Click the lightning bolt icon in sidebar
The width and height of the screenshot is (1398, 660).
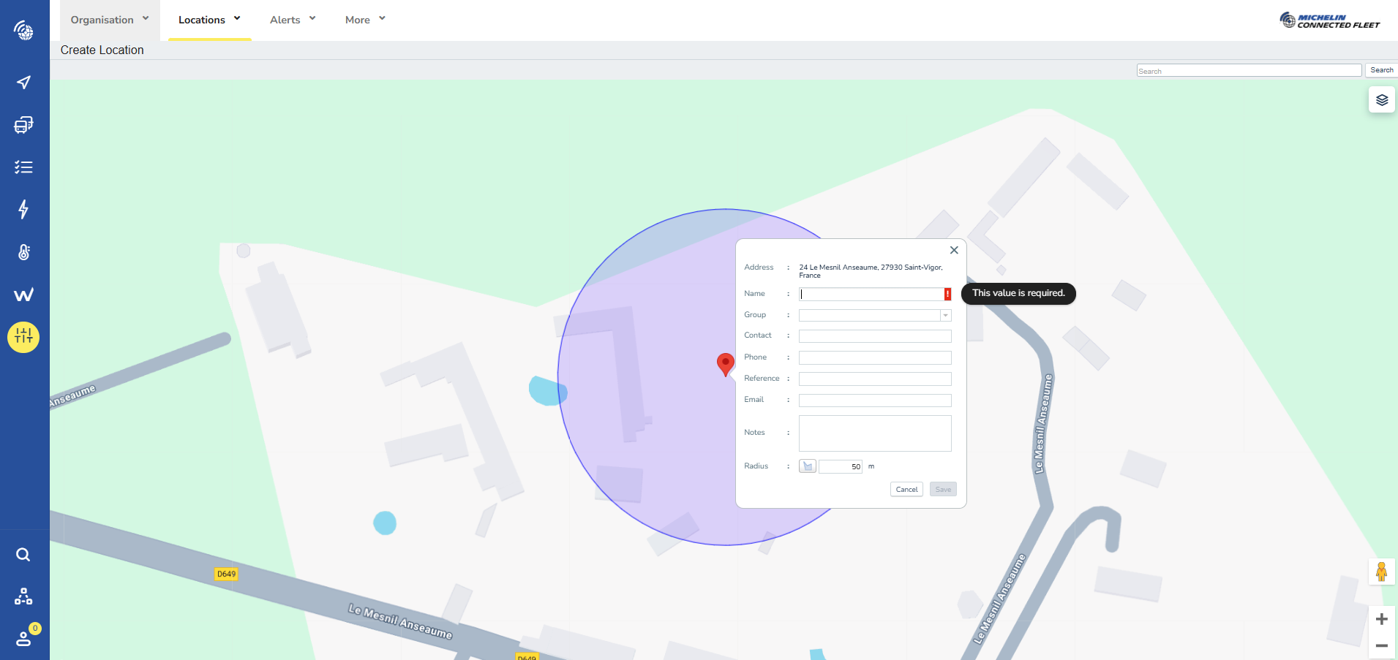pos(23,210)
